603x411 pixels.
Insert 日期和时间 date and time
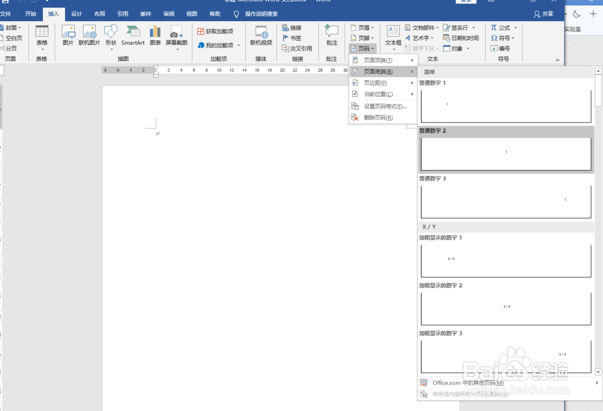(461, 38)
